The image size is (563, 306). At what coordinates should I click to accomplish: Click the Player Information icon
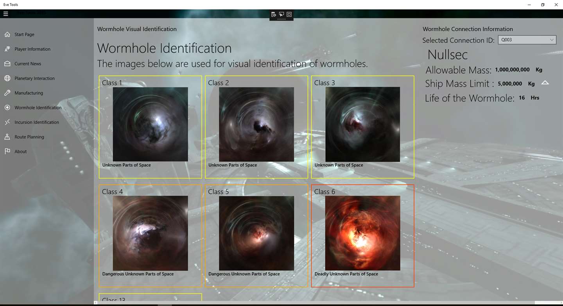[x=7, y=49]
